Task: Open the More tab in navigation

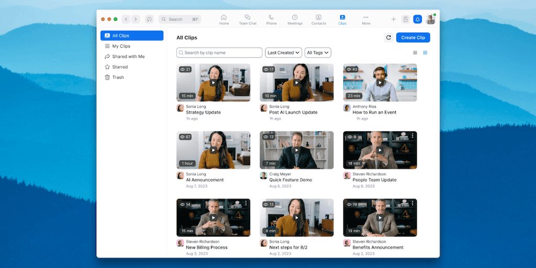Action: point(366,19)
